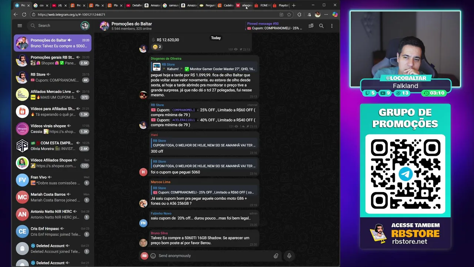Open Hani's quoted CUPOM FODA reply preview

(x=204, y=143)
